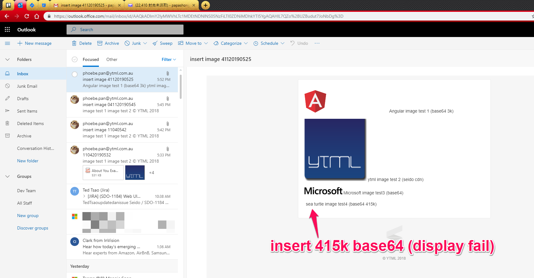Click the Search input field
Viewport: 534px width, 278px height.
[x=125, y=30]
